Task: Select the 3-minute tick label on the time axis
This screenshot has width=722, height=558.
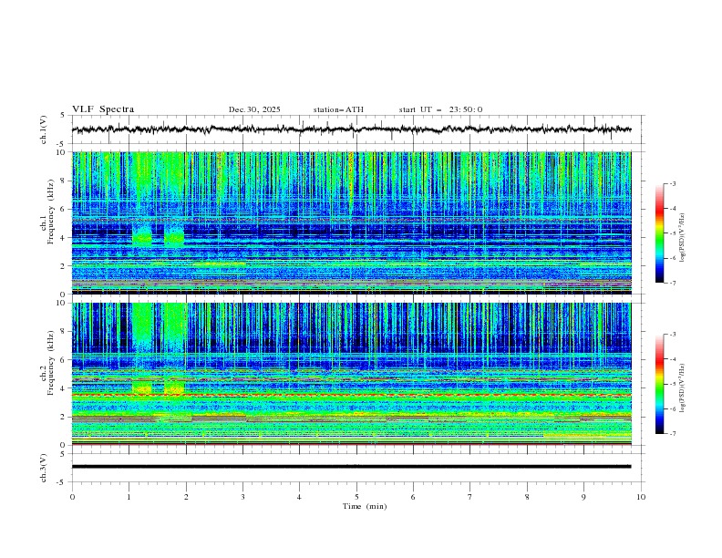Action: [x=242, y=497]
